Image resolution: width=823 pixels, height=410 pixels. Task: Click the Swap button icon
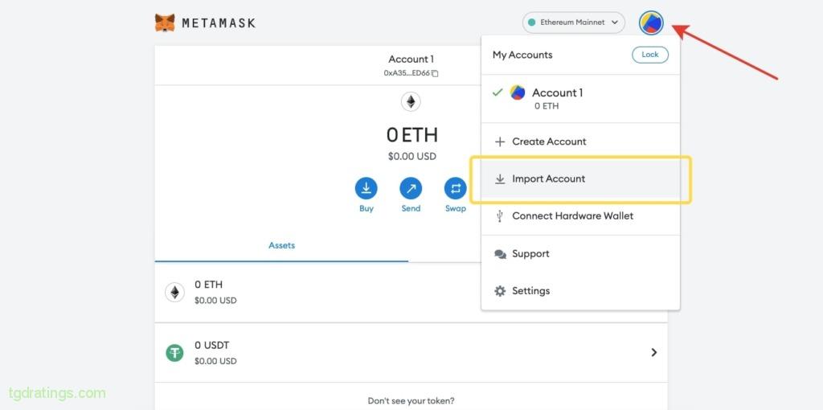(455, 188)
